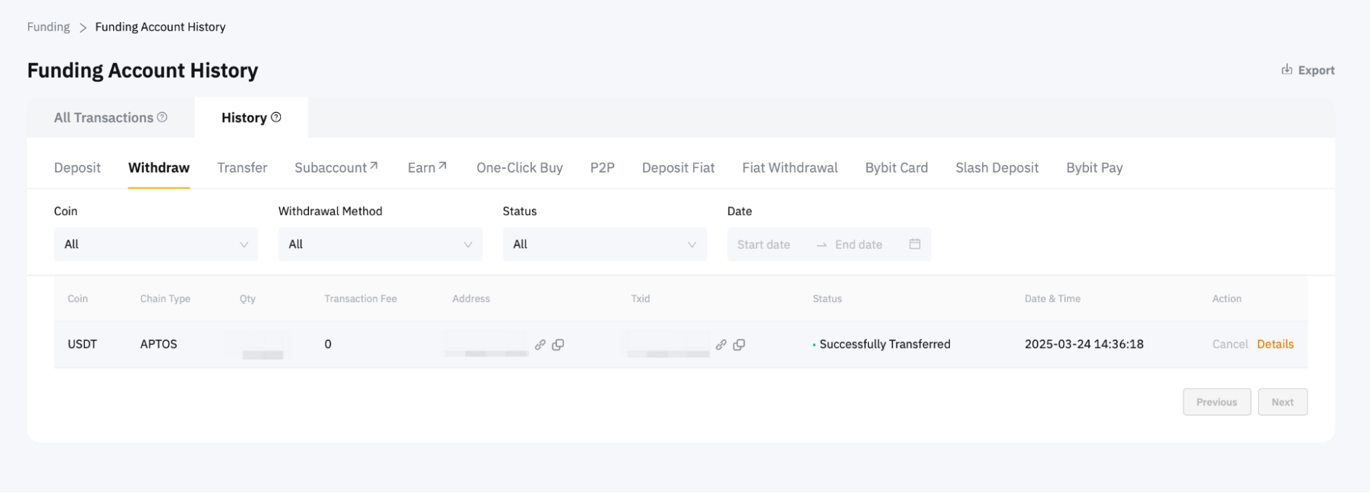This screenshot has width=1370, height=493.
Task: Switch to the Deposit tab
Action: tap(77, 168)
